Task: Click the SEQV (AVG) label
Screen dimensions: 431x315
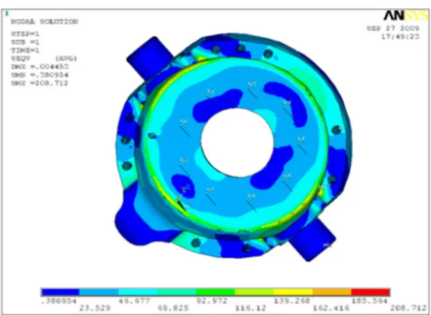Action: 44,58
